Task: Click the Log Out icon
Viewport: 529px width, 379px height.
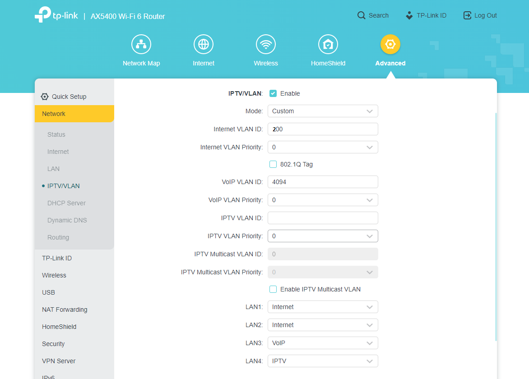Action: click(x=467, y=15)
